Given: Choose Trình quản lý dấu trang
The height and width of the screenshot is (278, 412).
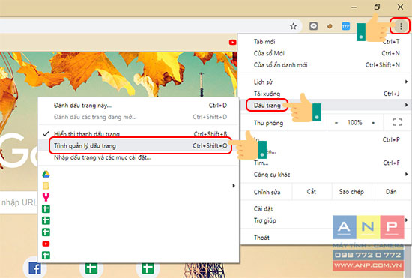Looking at the screenshot, I should pos(139,145).
